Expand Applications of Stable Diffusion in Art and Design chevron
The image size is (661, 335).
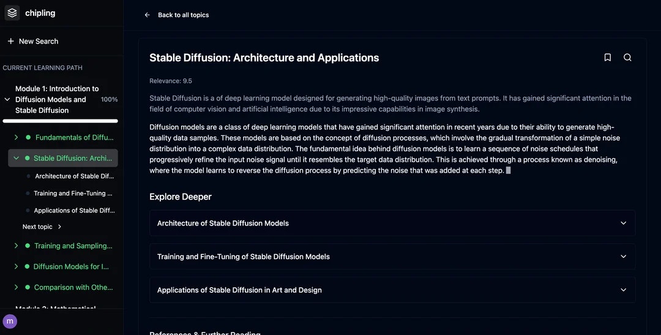pyautogui.click(x=623, y=290)
